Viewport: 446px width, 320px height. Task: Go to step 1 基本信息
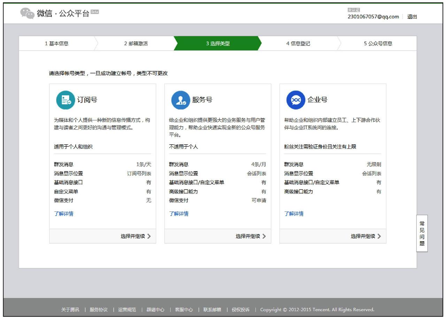(x=56, y=43)
